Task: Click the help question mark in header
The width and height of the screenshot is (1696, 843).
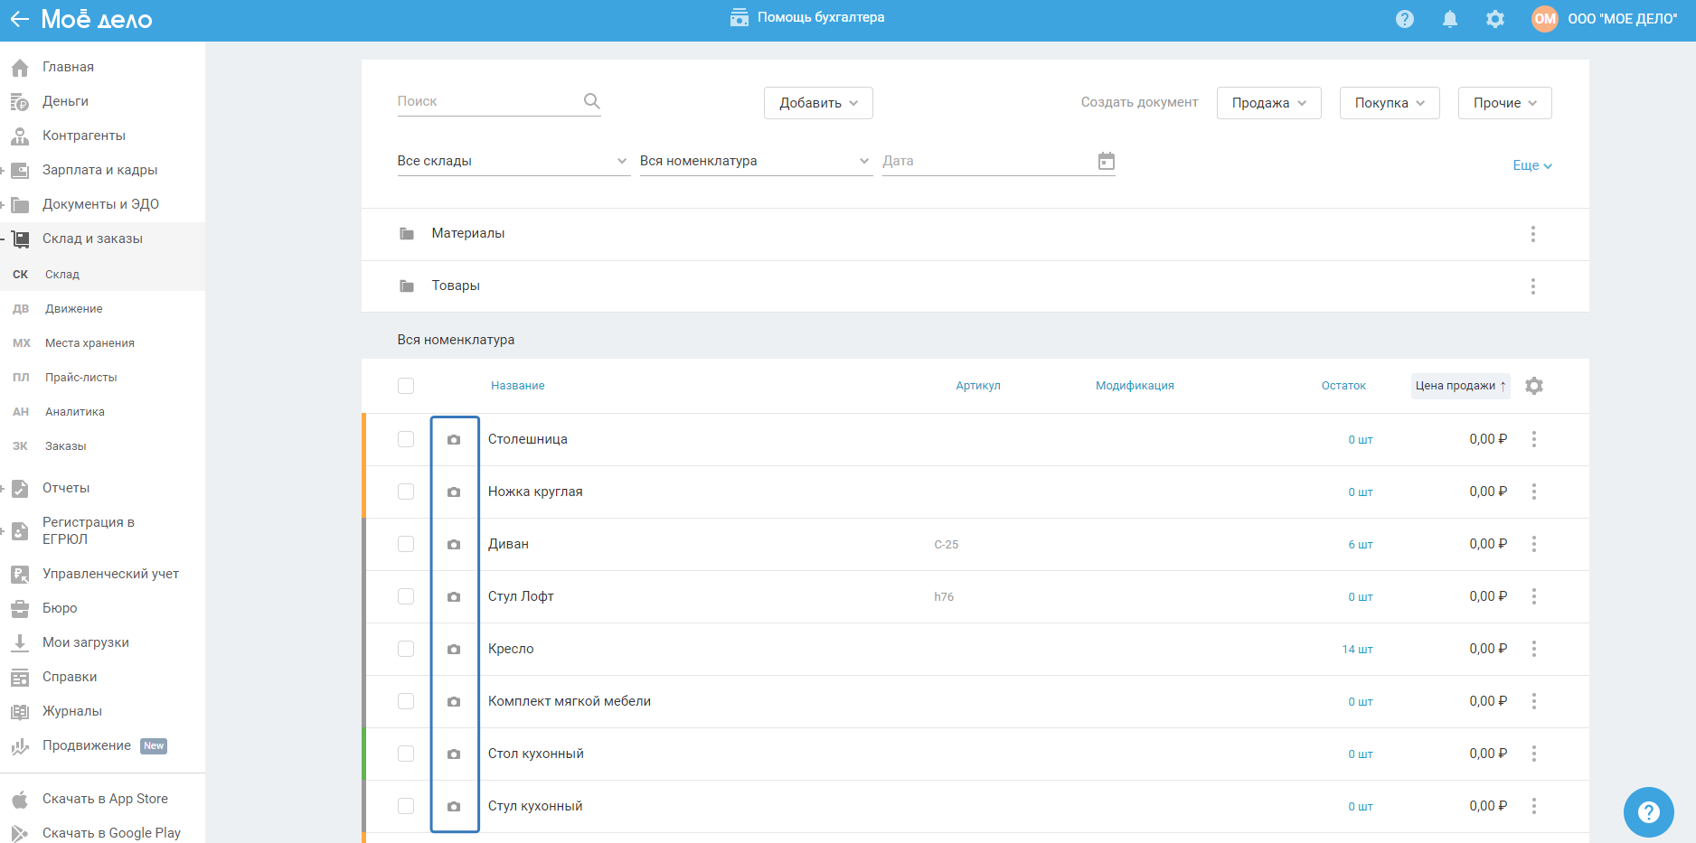Action: click(1404, 19)
